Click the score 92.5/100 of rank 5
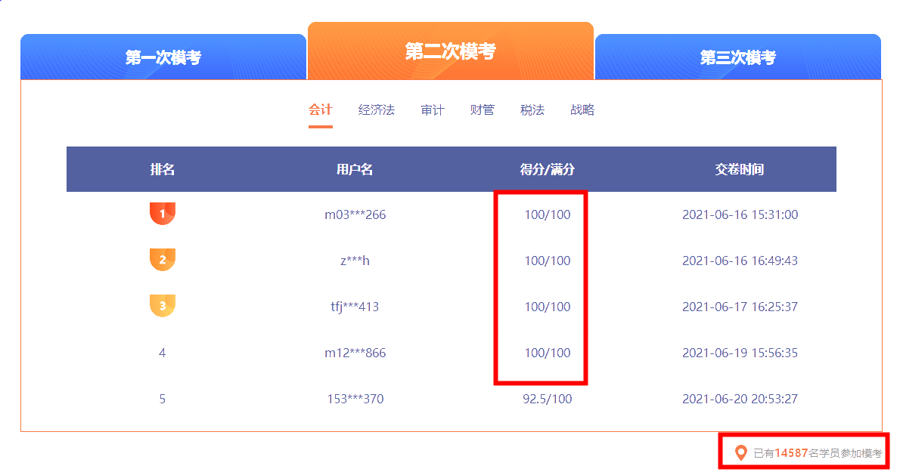900x472 pixels. (x=546, y=399)
